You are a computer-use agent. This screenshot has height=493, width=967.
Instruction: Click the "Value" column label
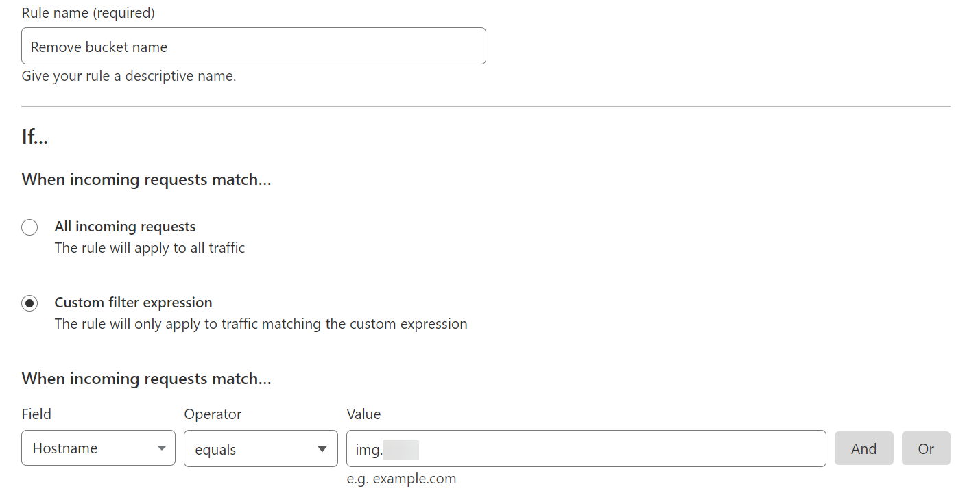click(x=363, y=414)
